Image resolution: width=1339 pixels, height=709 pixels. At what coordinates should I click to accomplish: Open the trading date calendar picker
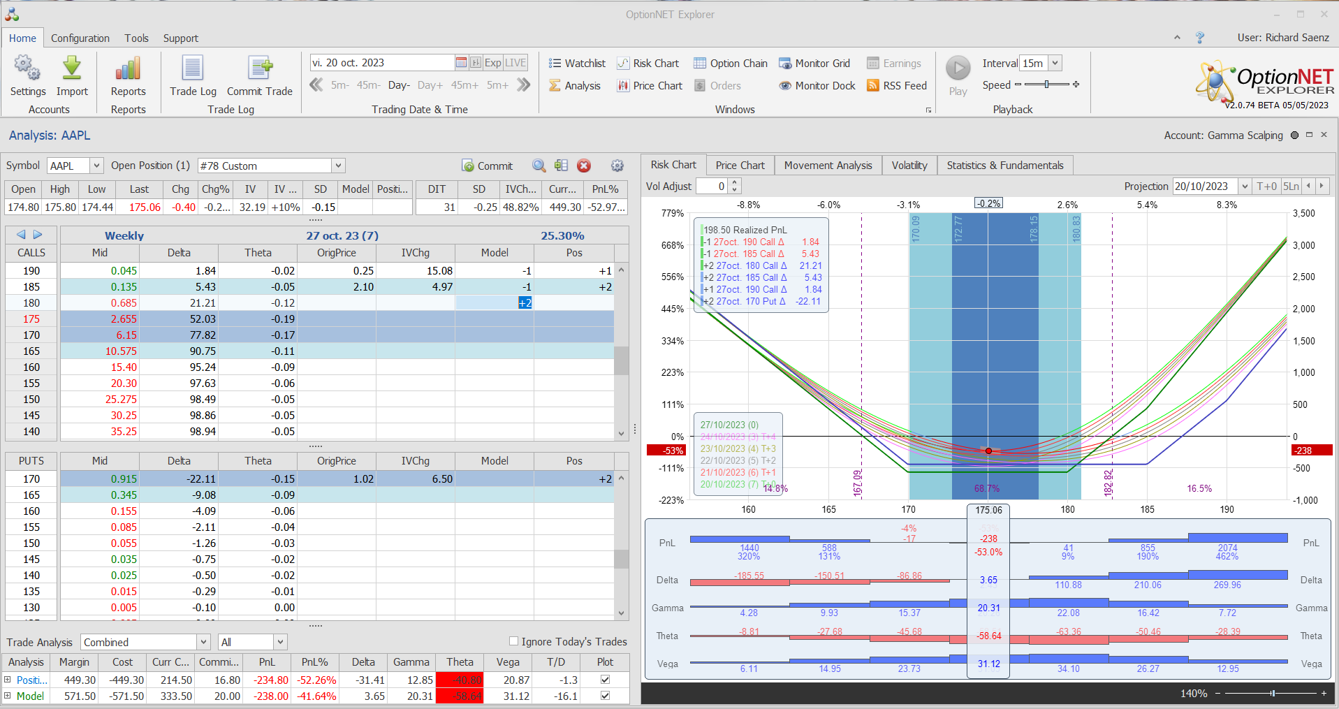pos(461,63)
